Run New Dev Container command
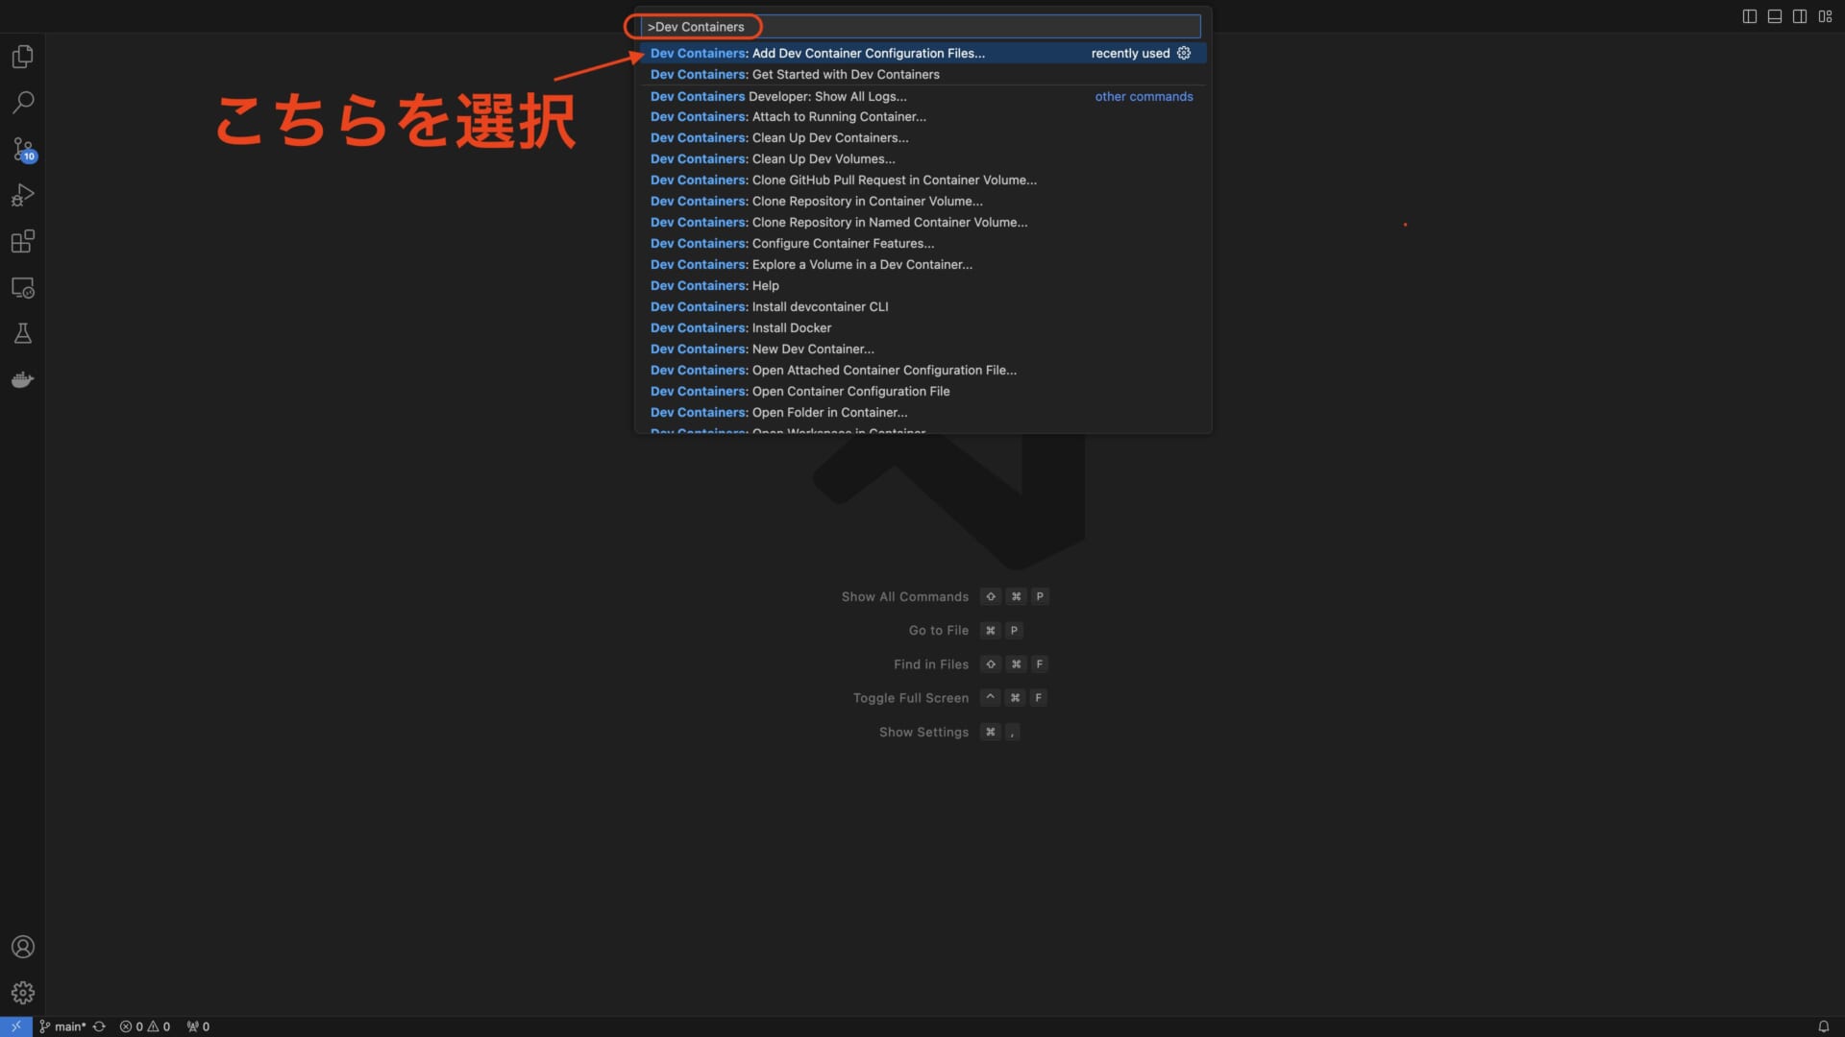This screenshot has height=1037, width=1845. point(922,350)
